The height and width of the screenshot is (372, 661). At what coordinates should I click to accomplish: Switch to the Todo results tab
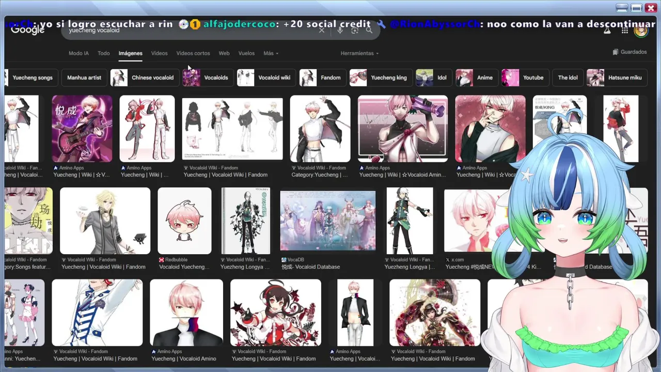[104, 53]
